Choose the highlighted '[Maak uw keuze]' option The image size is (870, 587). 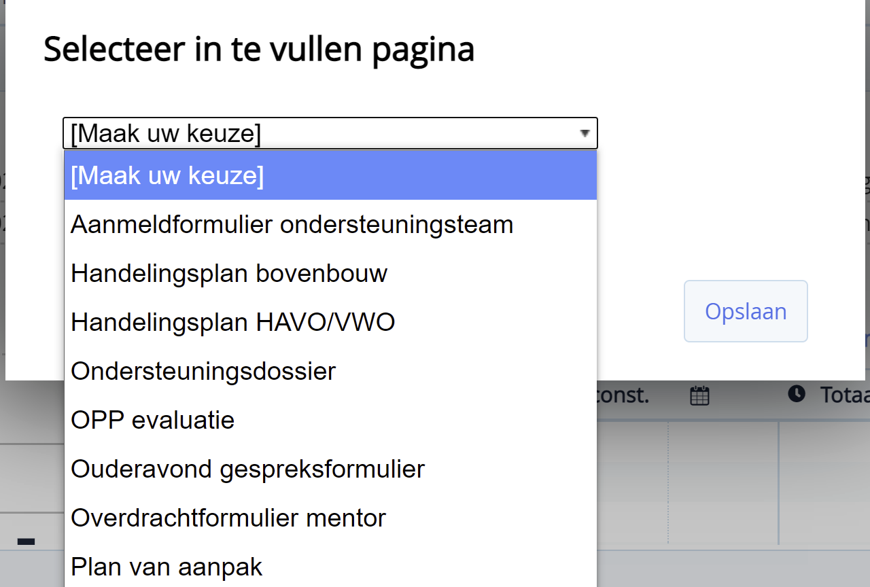coord(330,176)
